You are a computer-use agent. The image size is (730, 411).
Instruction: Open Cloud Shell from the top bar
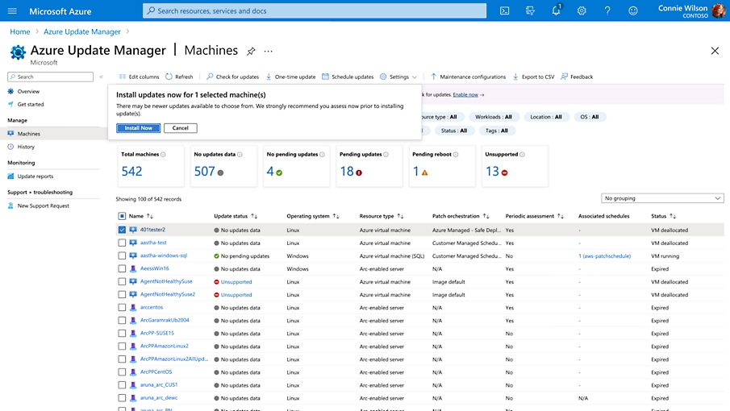[505, 10]
